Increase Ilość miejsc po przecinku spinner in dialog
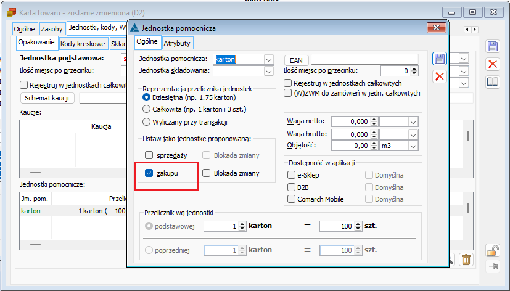510x291 pixels. (x=414, y=68)
